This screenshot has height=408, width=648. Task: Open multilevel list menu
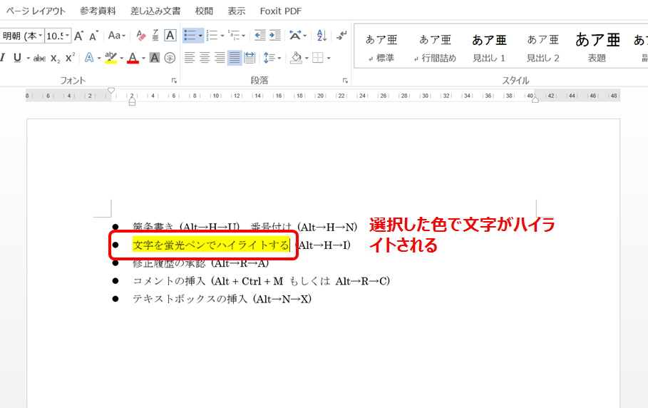(x=237, y=36)
